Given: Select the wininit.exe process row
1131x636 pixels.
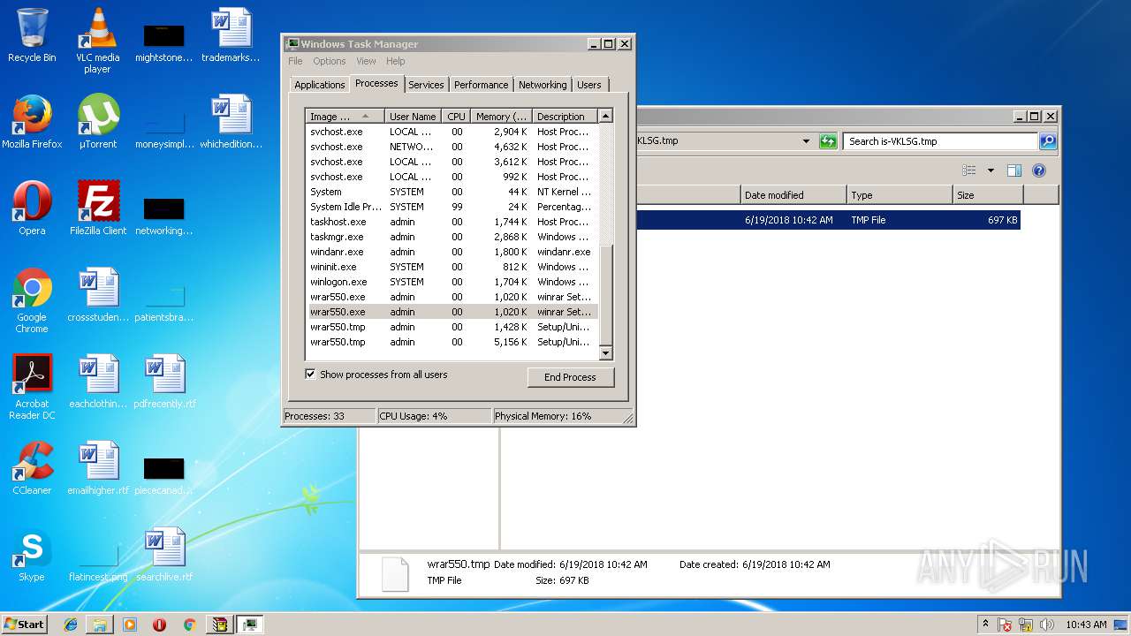Looking at the screenshot, I should click(x=452, y=267).
